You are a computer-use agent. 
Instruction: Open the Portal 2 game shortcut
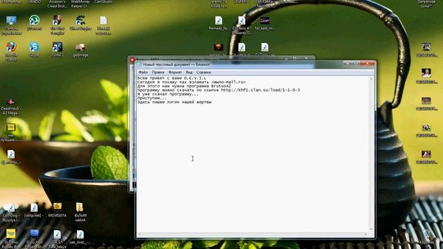(x=57, y=49)
